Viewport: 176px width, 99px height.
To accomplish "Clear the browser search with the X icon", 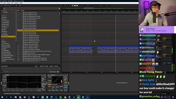I will point(59,9).
